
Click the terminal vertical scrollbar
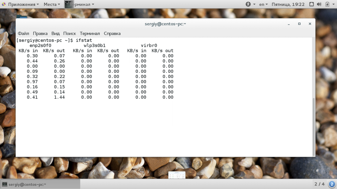[x=313, y=125]
